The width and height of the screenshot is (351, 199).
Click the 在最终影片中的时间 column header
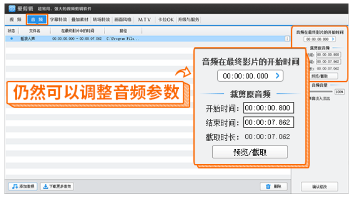click(78, 31)
